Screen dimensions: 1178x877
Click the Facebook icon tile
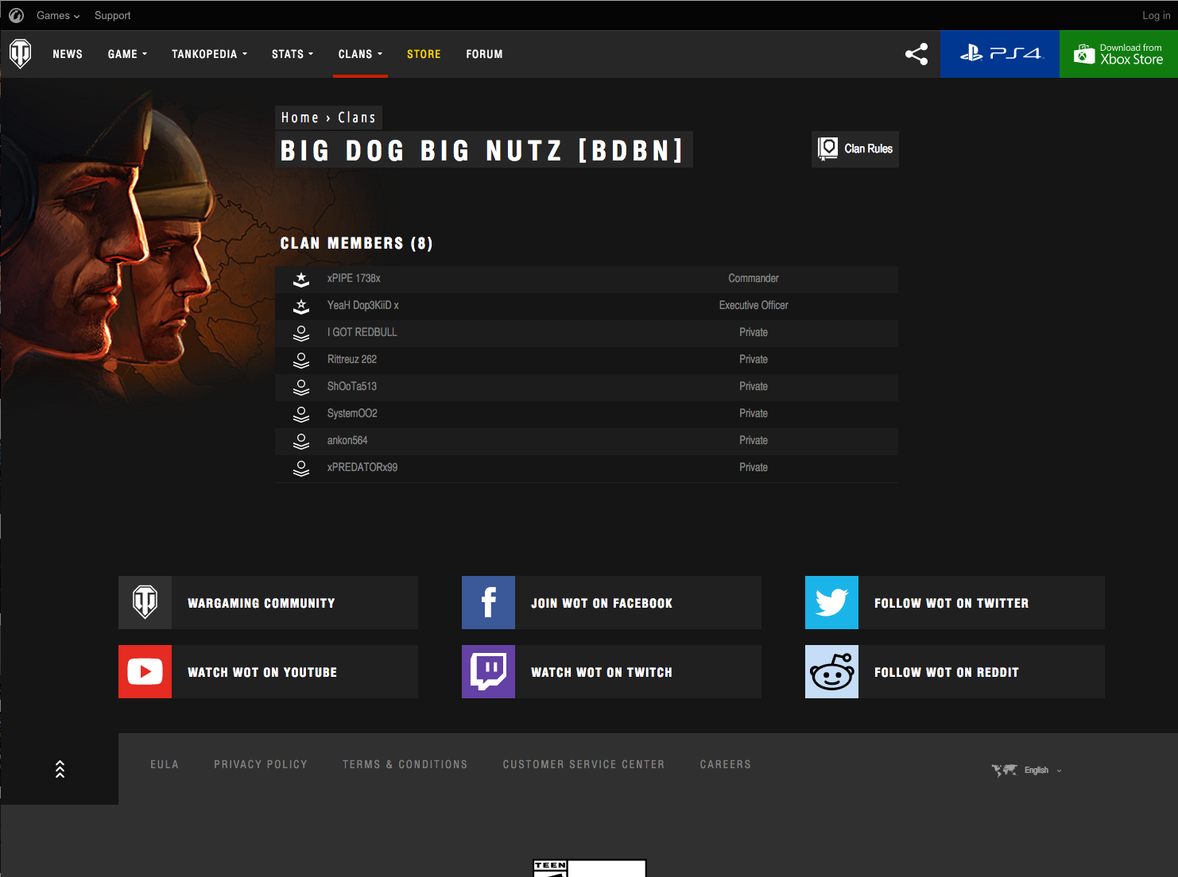point(488,602)
